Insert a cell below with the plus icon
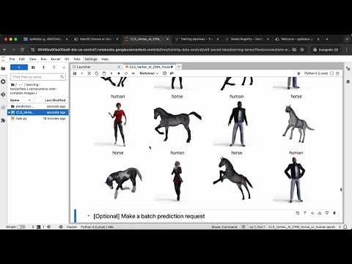The height and width of the screenshot is (264, 352). [82, 73]
